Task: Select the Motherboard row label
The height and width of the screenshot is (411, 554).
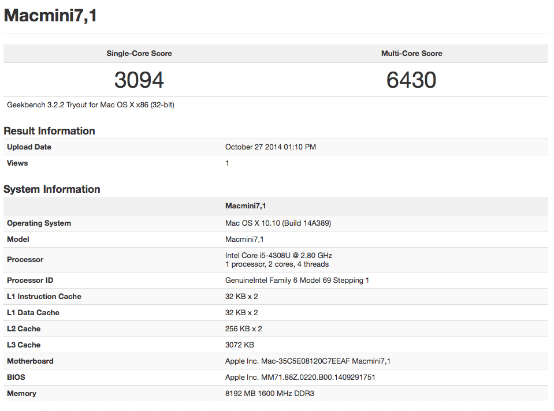Action: pyautogui.click(x=31, y=361)
